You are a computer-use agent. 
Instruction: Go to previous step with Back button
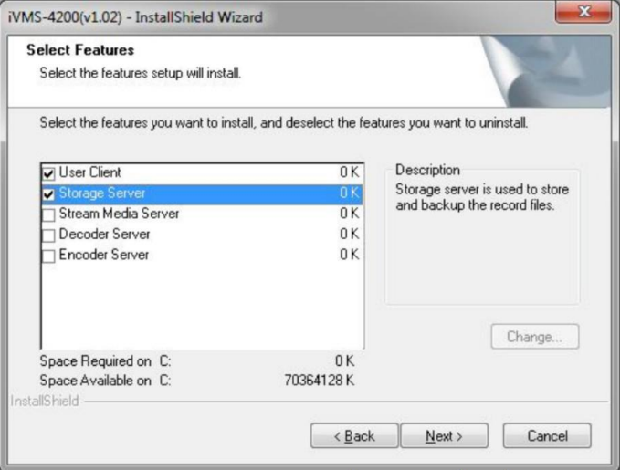pos(354,435)
